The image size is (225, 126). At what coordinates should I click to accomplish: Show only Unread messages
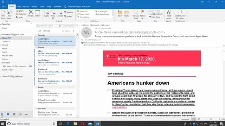point(47,31)
